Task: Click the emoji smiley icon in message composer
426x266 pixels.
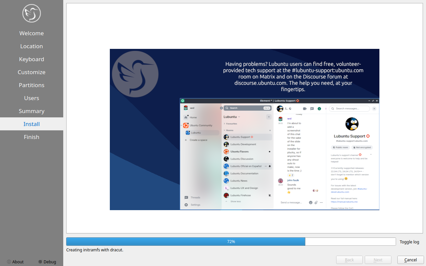Action: [311, 202]
